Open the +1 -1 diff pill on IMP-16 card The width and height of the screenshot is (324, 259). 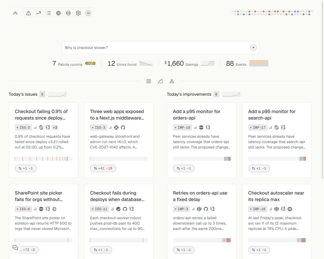(259, 250)
